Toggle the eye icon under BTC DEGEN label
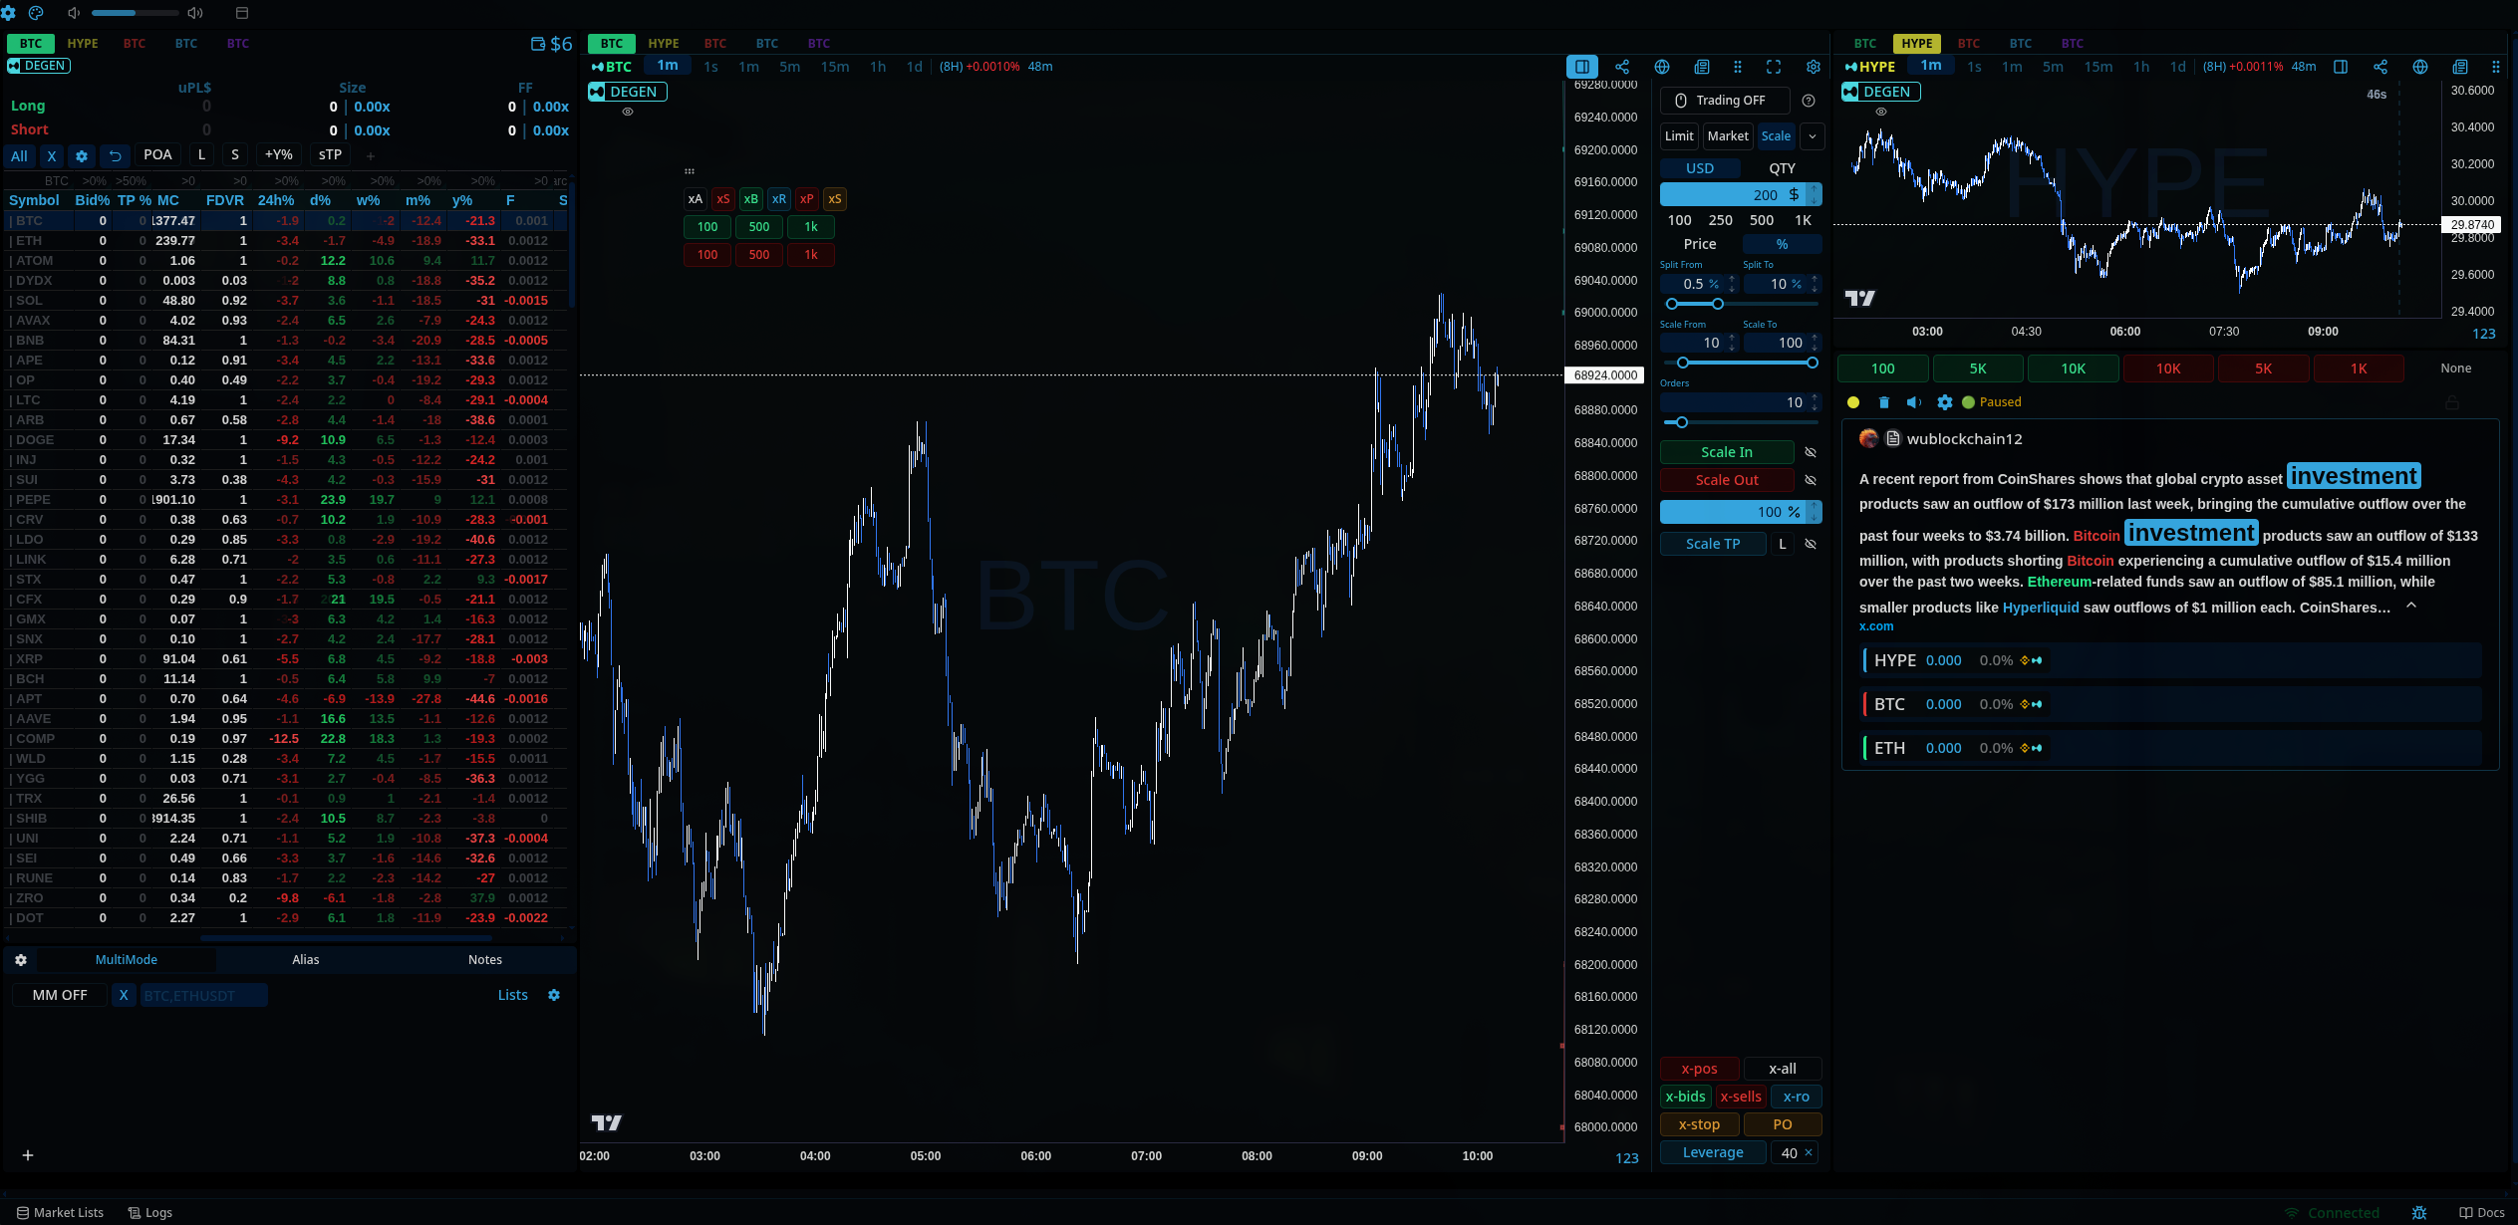The height and width of the screenshot is (1225, 2518). 628,112
